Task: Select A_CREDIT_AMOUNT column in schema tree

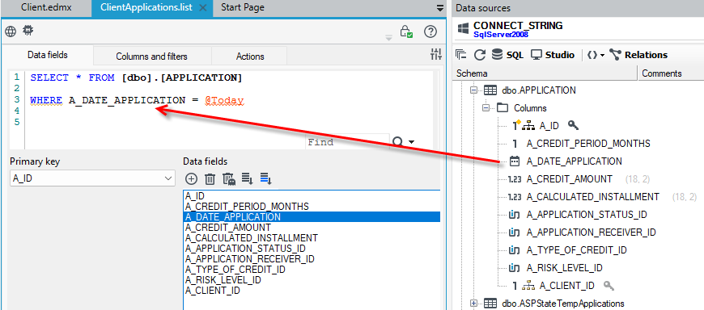Action: (x=570, y=178)
